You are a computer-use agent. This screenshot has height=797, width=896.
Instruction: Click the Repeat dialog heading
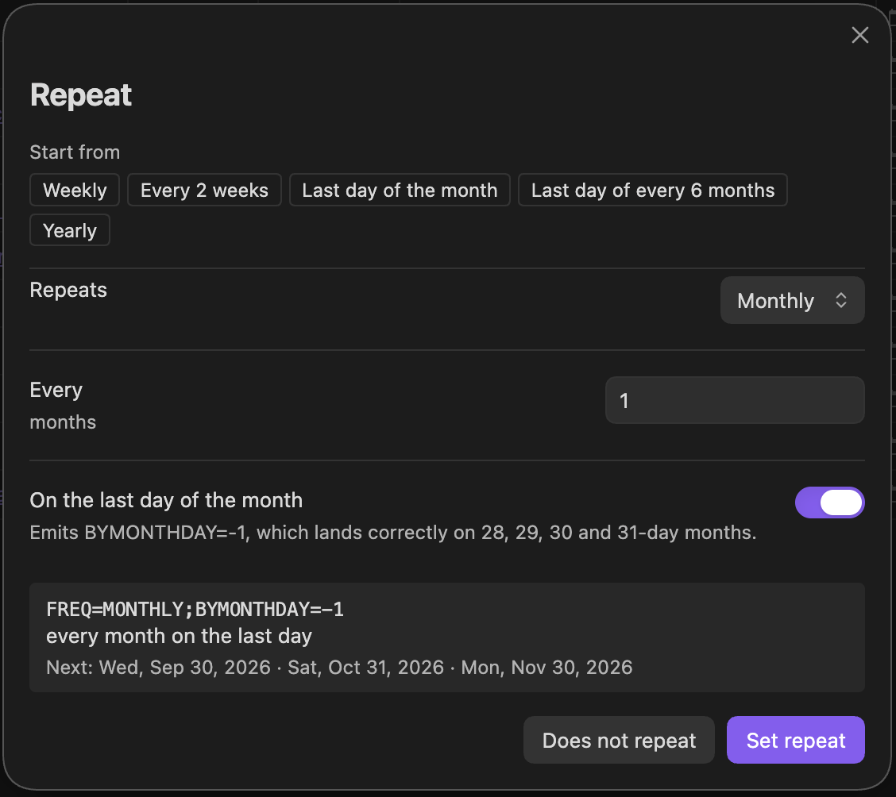coord(80,94)
